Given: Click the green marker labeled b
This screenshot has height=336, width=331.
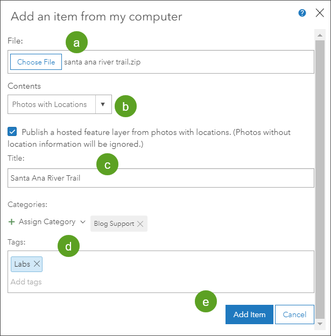Looking at the screenshot, I should pos(125,106).
